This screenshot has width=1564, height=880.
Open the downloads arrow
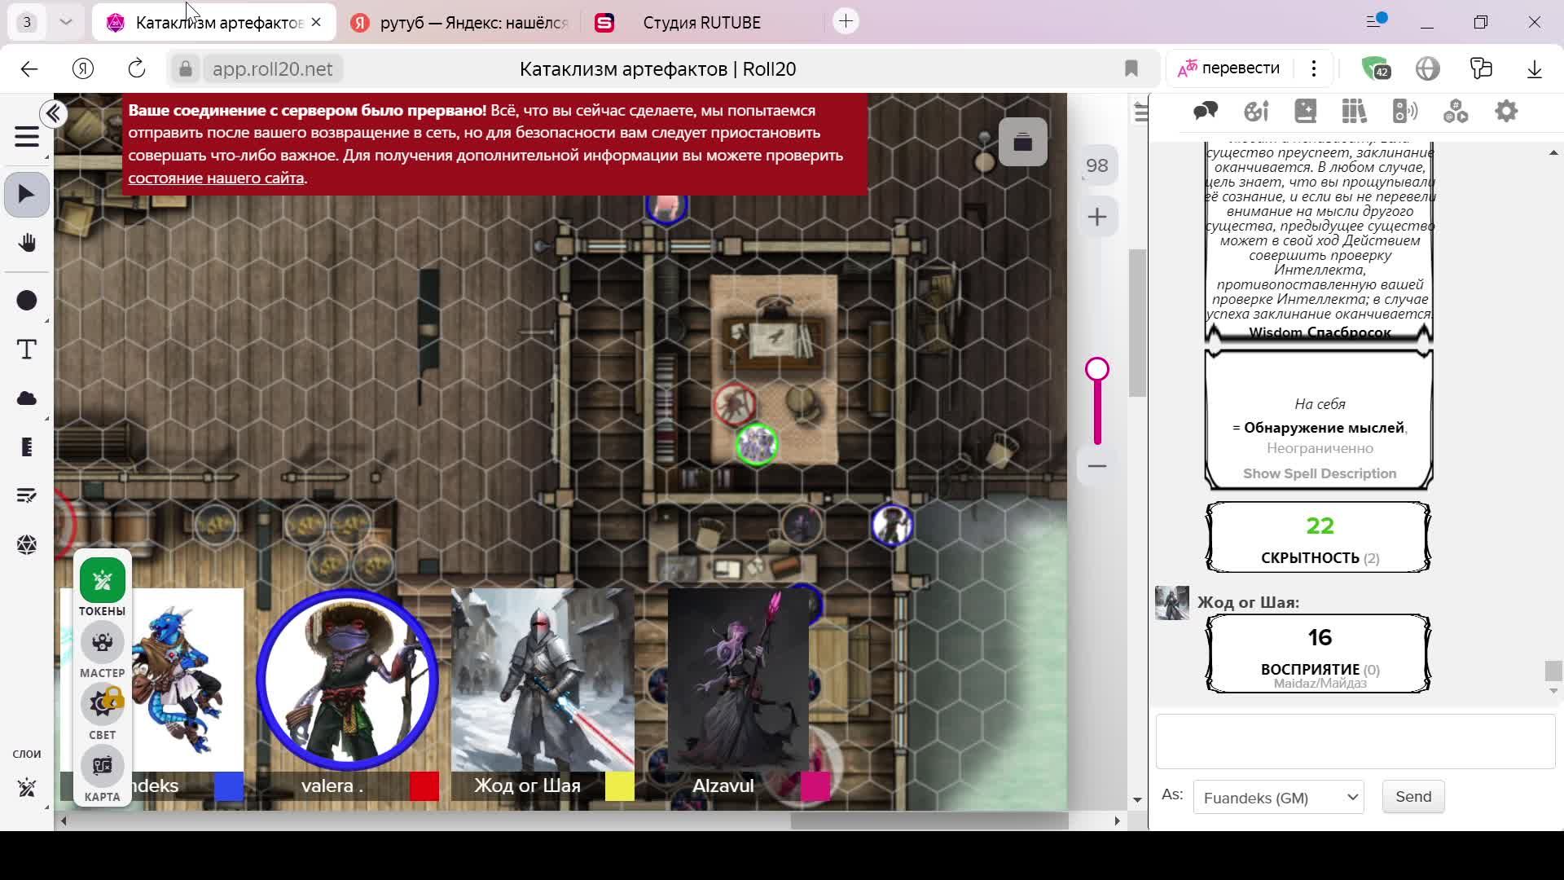point(1535,69)
